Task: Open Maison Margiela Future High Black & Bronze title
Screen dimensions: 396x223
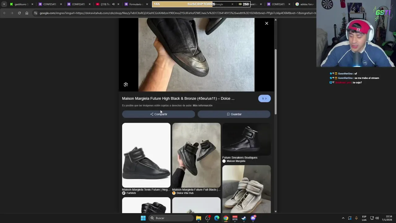Action: [x=178, y=98]
